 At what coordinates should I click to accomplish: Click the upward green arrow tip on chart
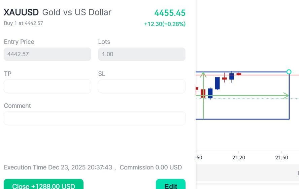203,73
